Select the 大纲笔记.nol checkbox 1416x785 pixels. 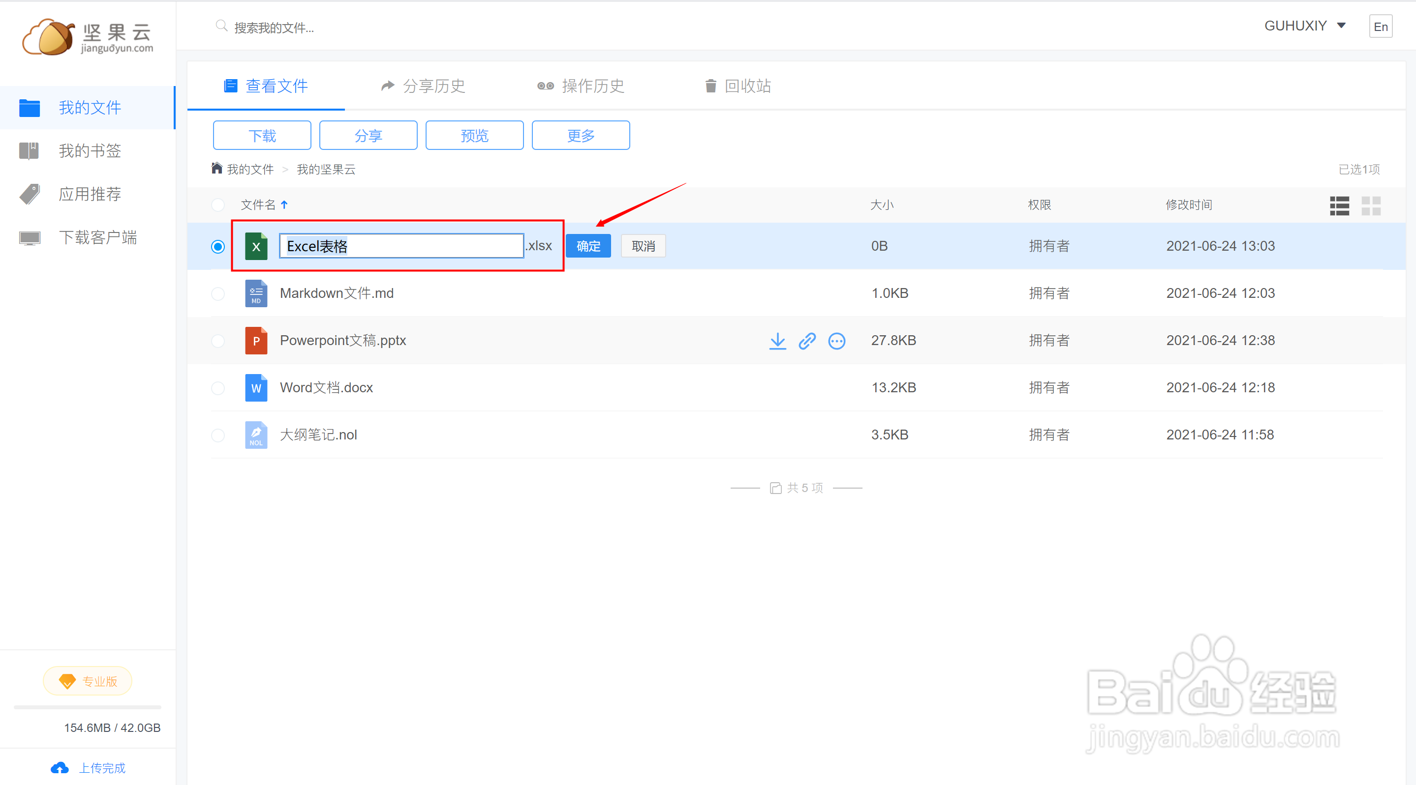coord(217,436)
